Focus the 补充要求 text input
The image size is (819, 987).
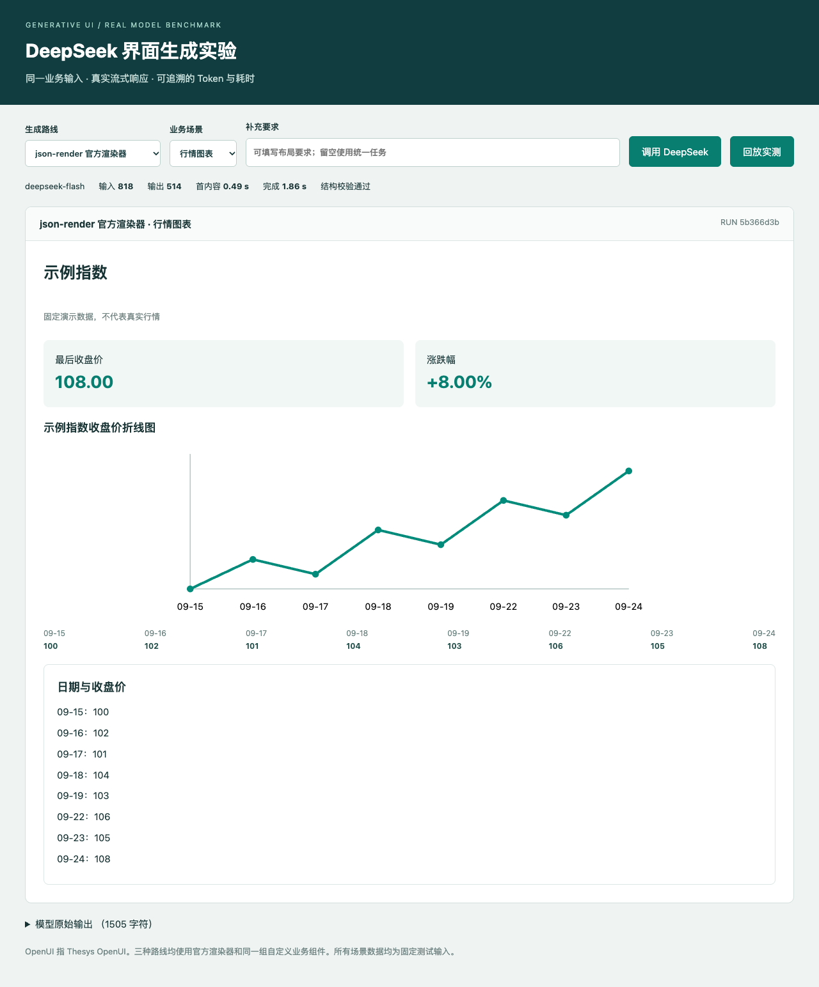coord(433,152)
